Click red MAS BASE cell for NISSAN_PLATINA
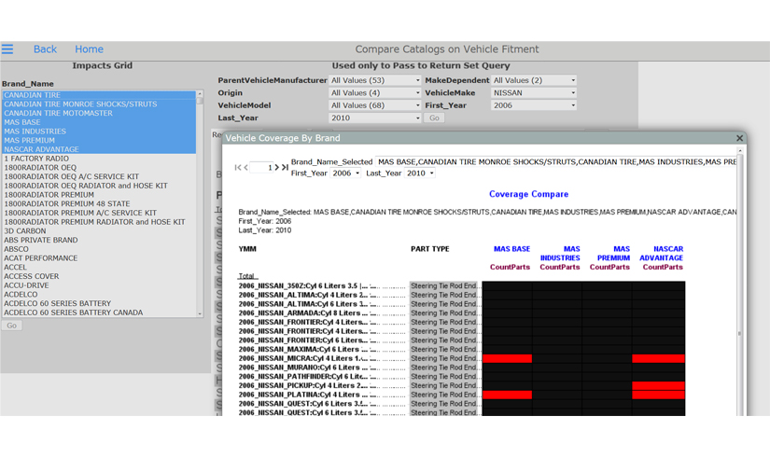The image size is (770, 458). pyautogui.click(x=508, y=395)
